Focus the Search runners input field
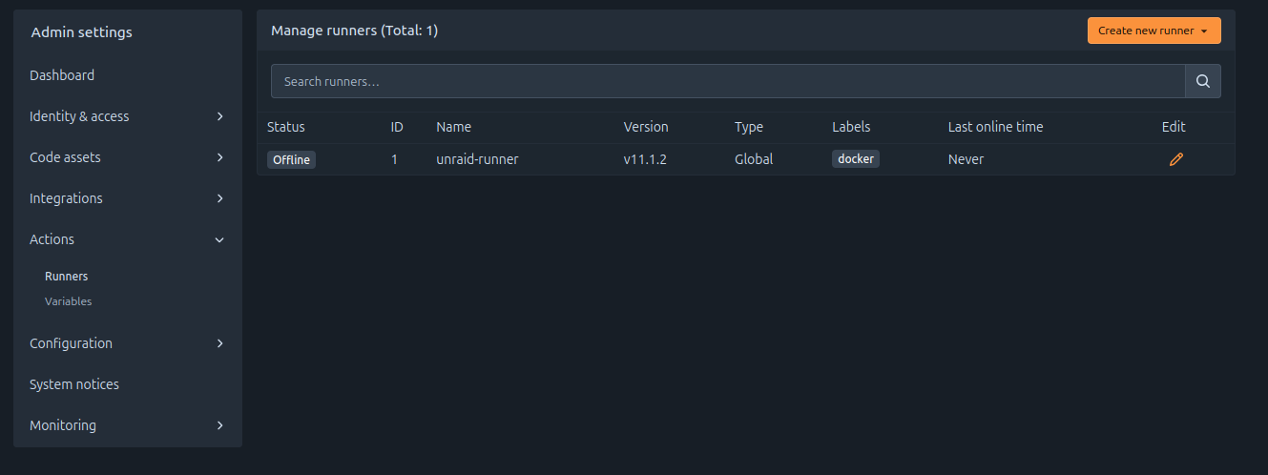 (x=727, y=81)
